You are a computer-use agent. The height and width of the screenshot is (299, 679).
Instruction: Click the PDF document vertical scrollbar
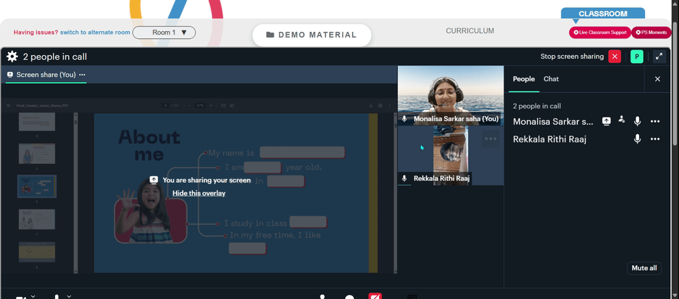click(x=395, y=193)
